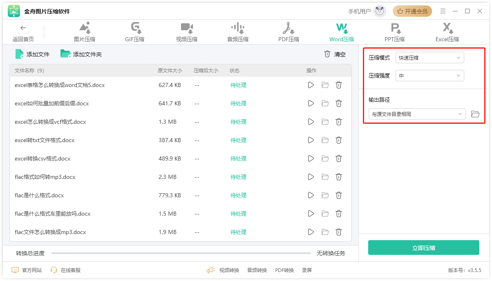Trash icon for excel怎么转换成vcf格式.docx
This screenshot has width=492, height=281.
point(339,122)
